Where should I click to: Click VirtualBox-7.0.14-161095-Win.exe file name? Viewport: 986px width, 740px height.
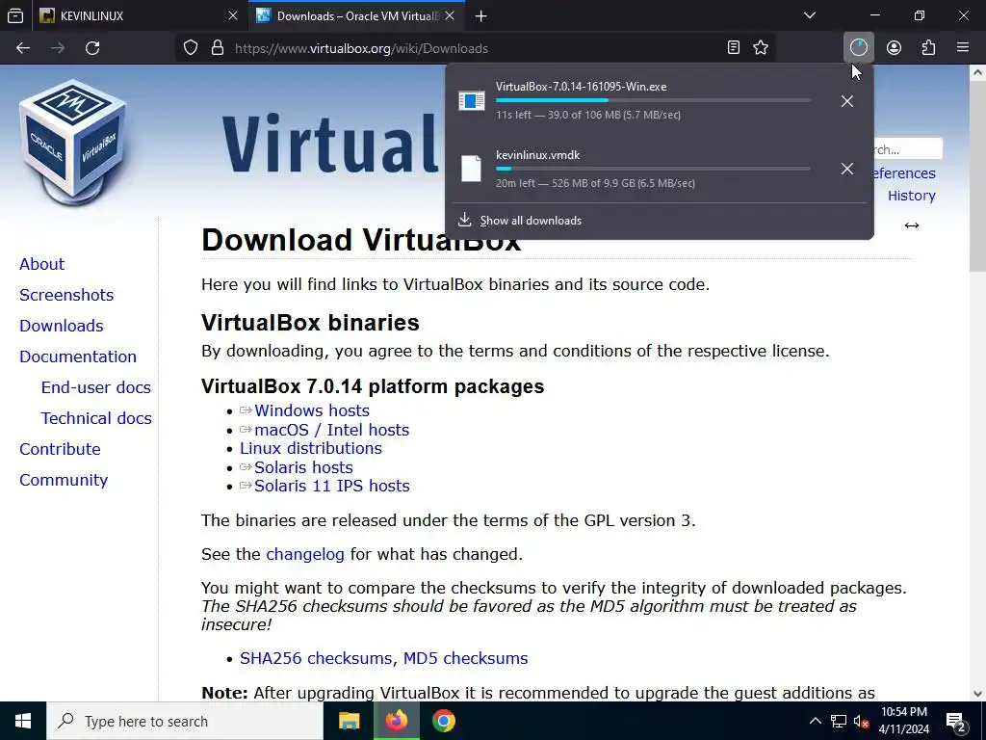(x=581, y=87)
